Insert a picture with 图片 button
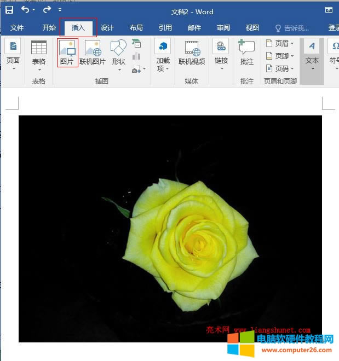Viewport: 339px width, 361px height. (67, 53)
